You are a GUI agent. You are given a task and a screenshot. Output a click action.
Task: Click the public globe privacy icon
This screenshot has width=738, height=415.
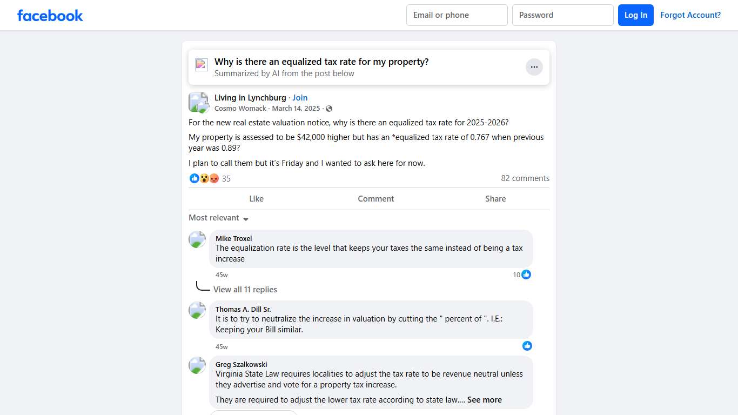pos(329,109)
